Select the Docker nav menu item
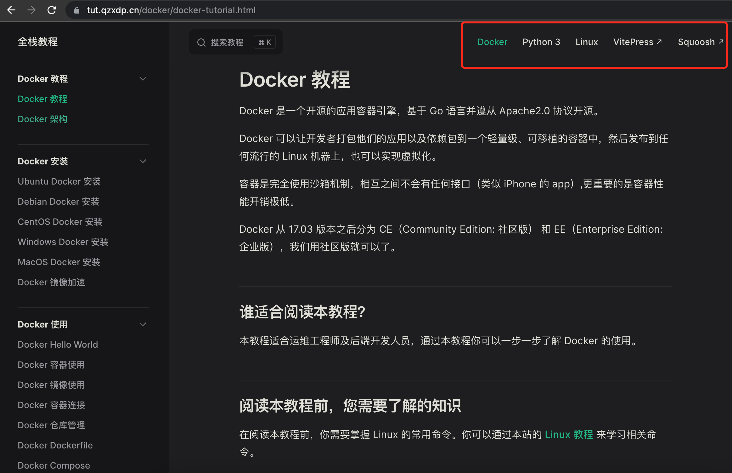The height and width of the screenshot is (473, 732). [492, 42]
